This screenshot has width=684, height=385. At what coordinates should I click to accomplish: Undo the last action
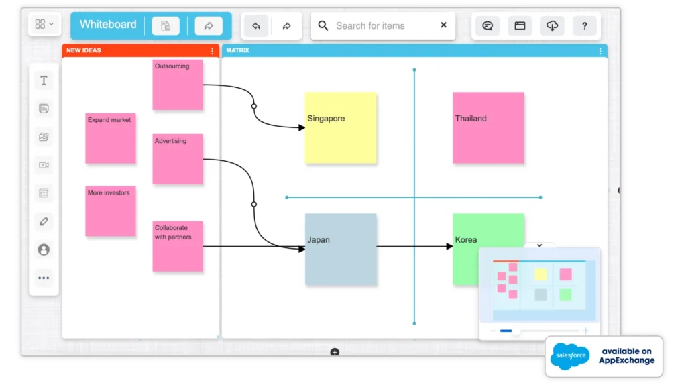click(256, 25)
